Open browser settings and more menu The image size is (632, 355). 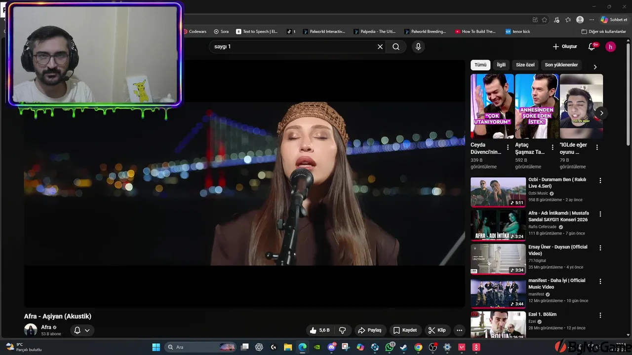(592, 20)
